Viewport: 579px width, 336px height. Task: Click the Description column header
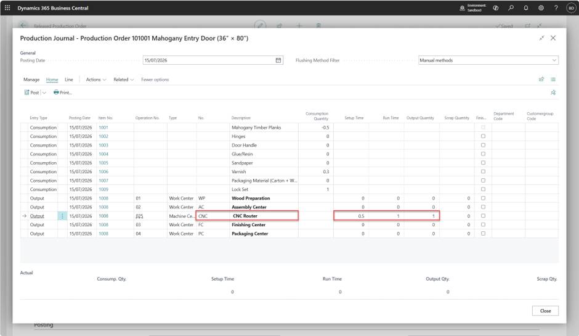tap(241, 118)
